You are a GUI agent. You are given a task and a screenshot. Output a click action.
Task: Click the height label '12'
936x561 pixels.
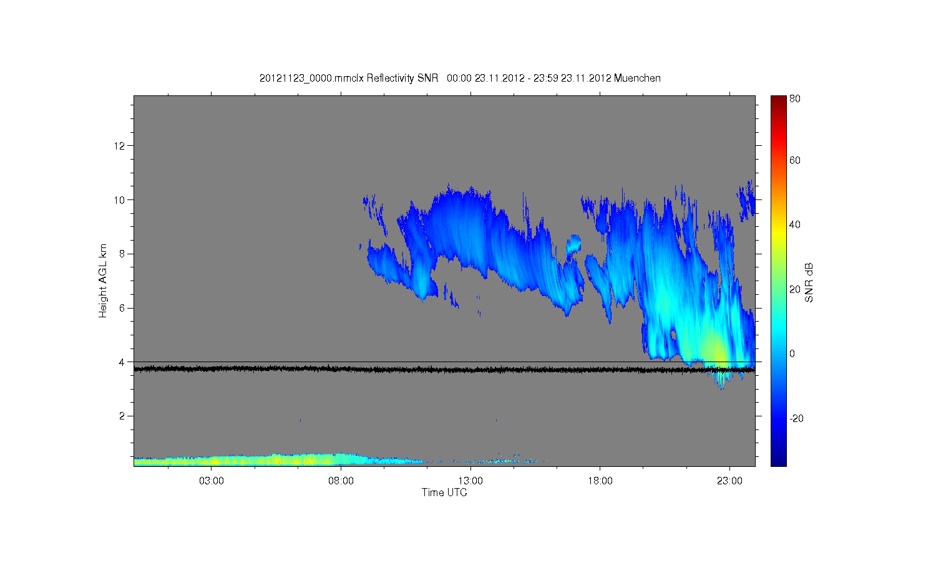120,146
